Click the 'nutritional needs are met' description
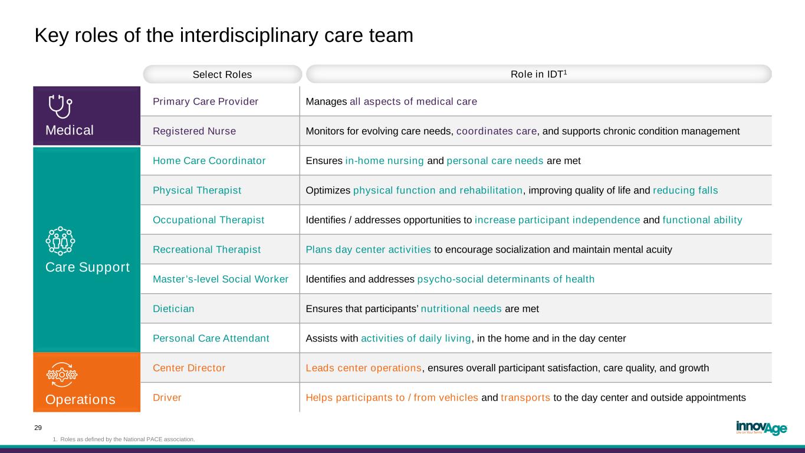The height and width of the screenshot is (453, 805). click(422, 308)
